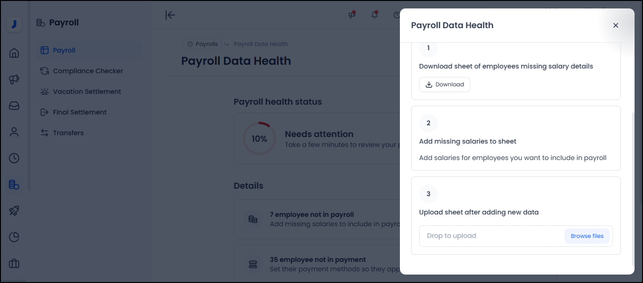Go to Final Settlement menu item

[x=80, y=112]
